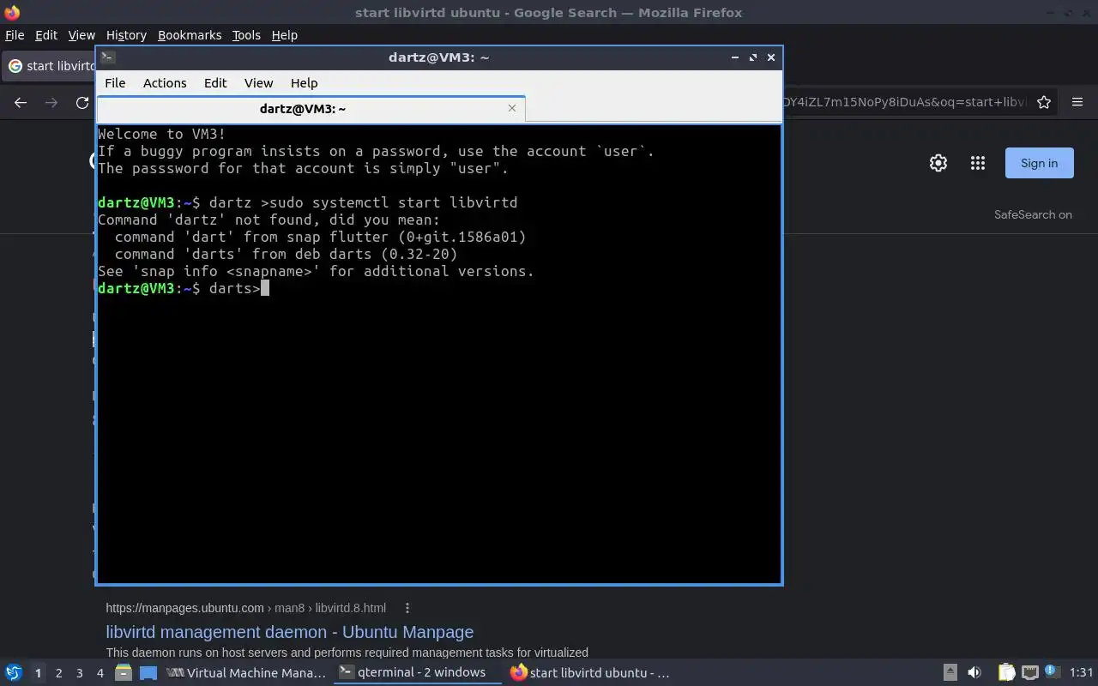The height and width of the screenshot is (686, 1098).
Task: Select the 'start libvirtd' Firefox tab
Action: tap(50, 66)
